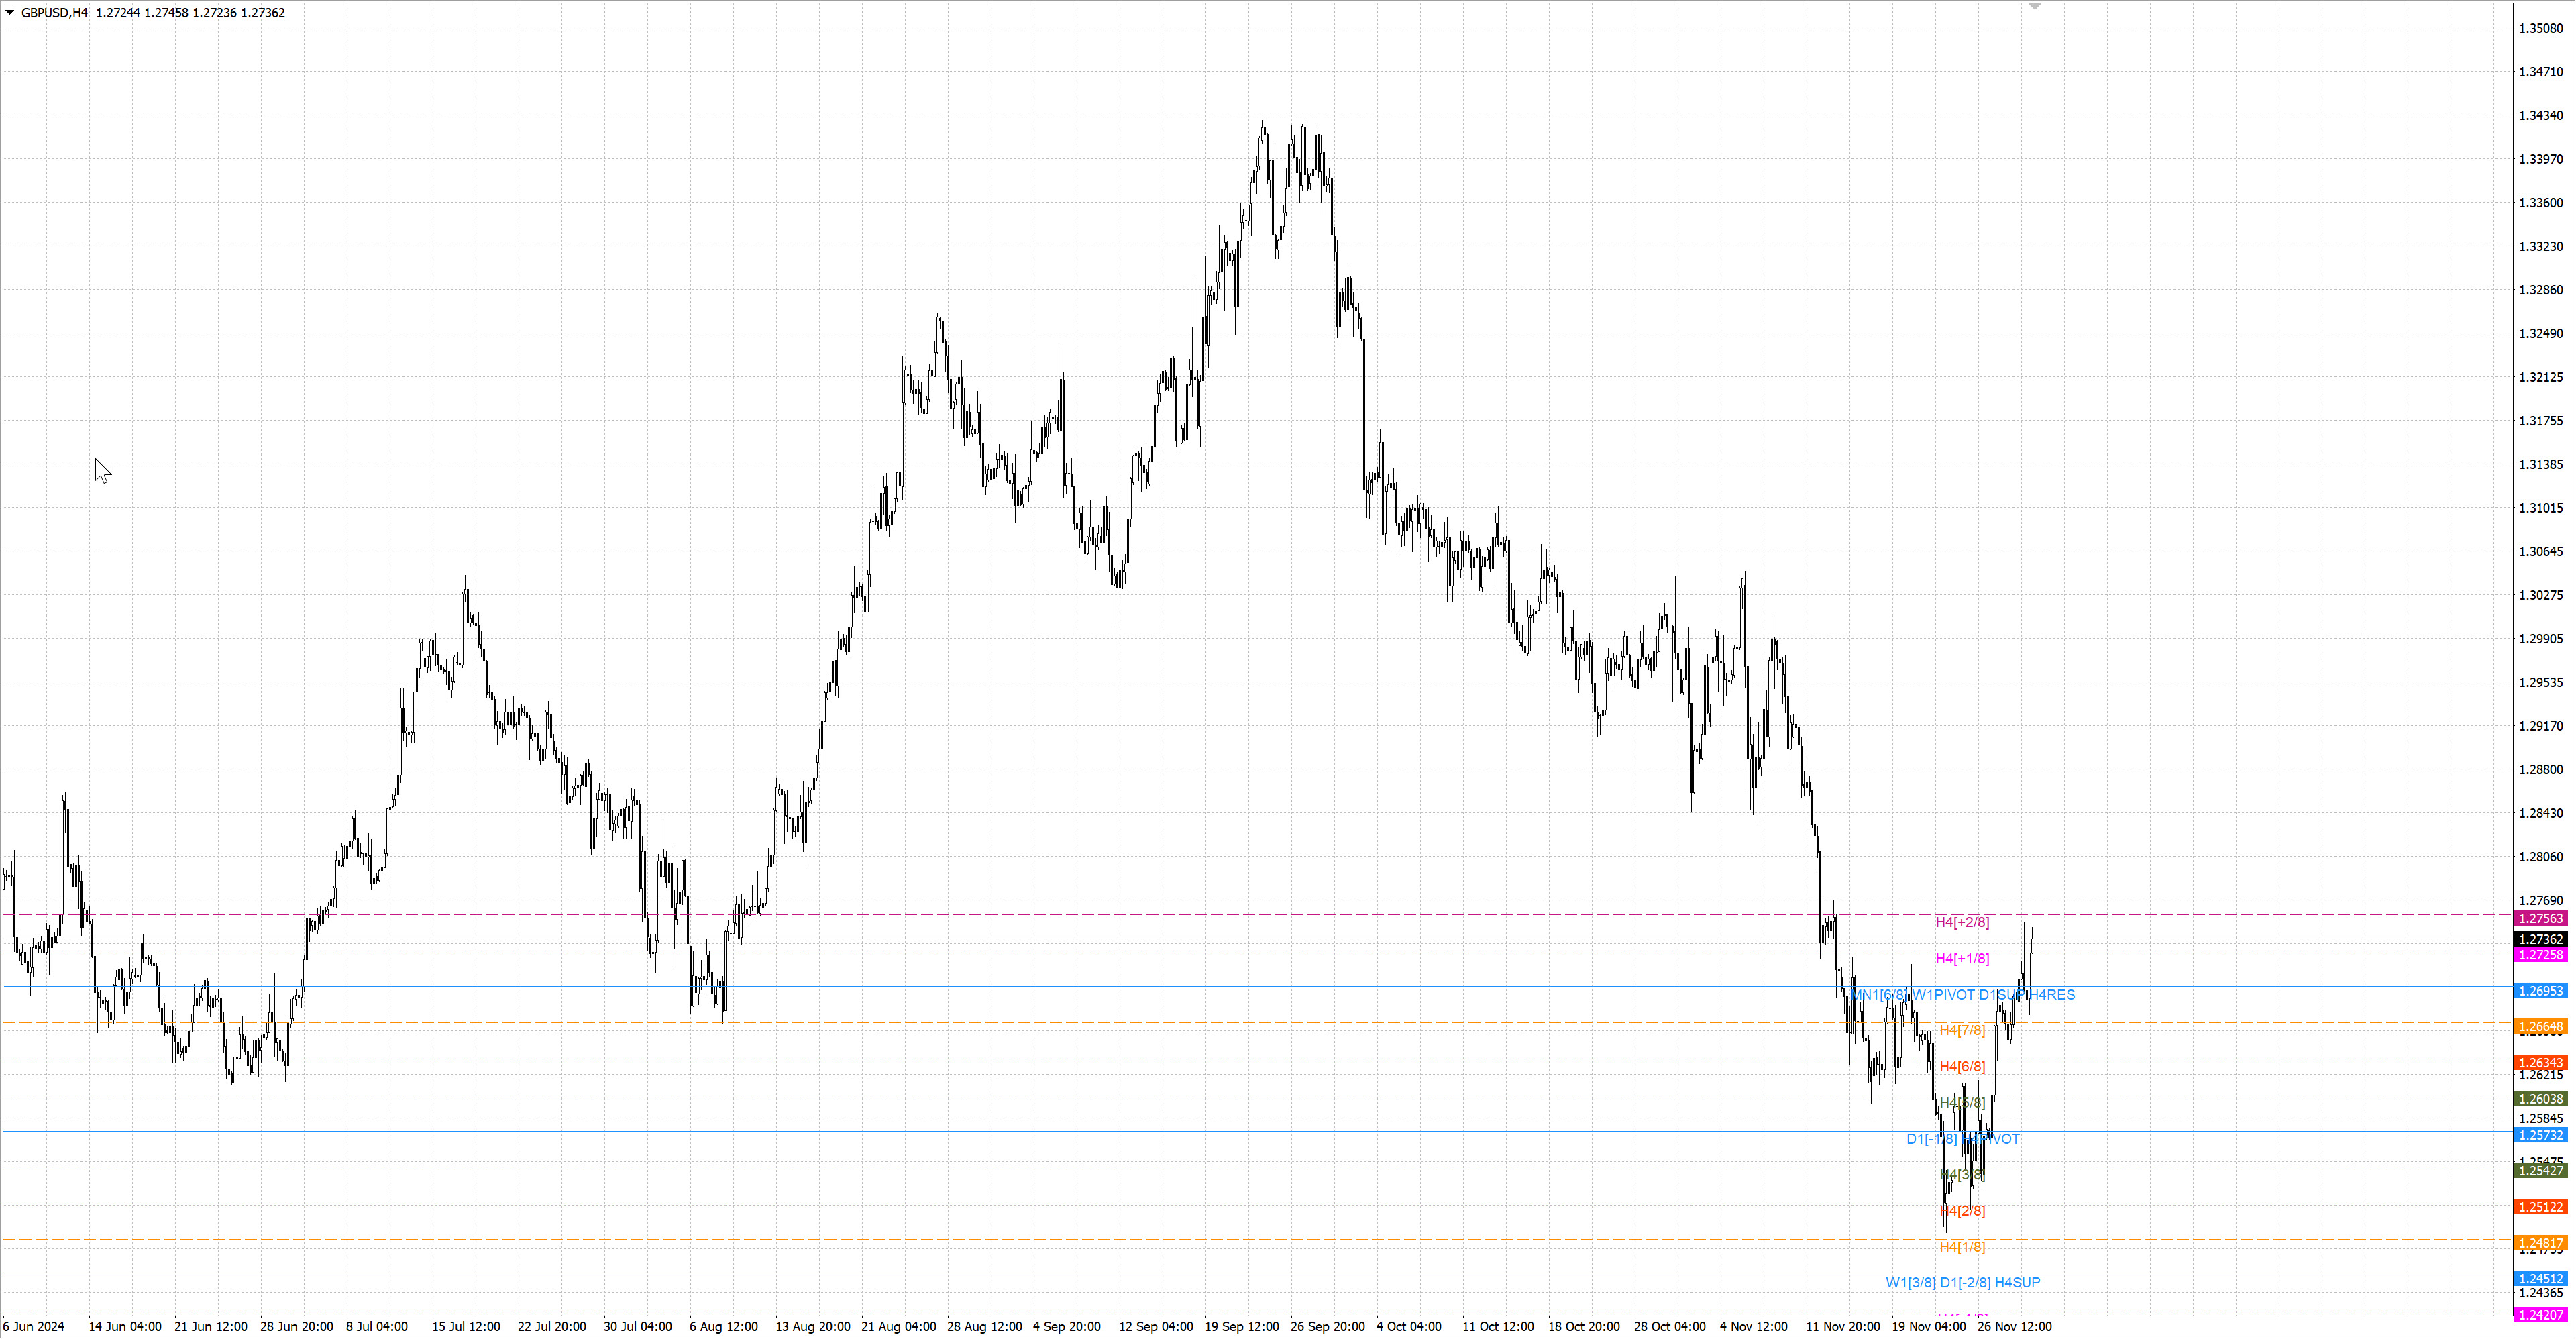Click the GBPUSD,H4 symbol label
The image size is (2576, 1339).
click(x=54, y=13)
